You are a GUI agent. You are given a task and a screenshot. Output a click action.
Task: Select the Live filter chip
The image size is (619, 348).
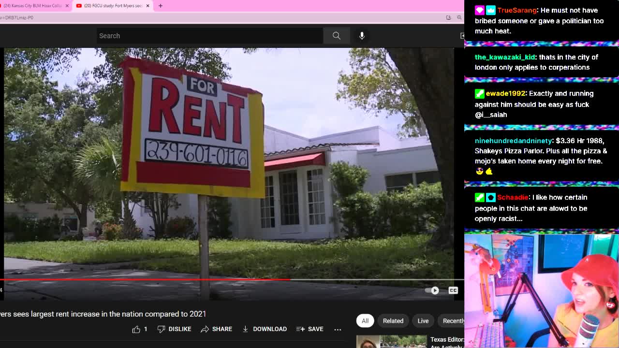(423, 321)
